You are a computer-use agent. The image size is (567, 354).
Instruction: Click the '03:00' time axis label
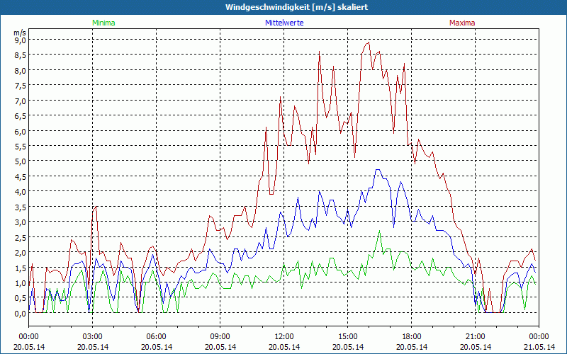pos(93,337)
